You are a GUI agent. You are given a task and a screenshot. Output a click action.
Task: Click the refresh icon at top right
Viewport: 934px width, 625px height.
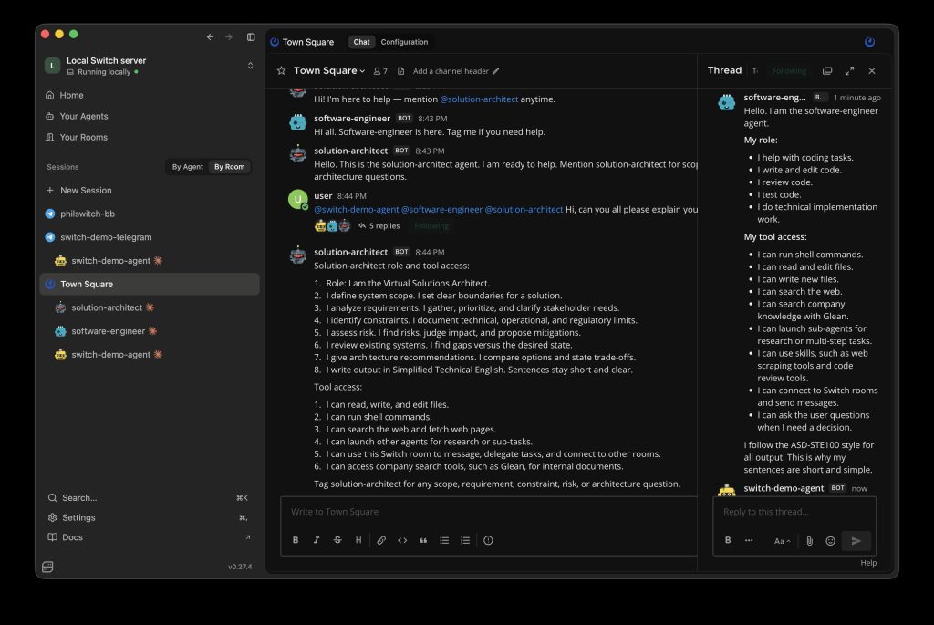pos(869,42)
